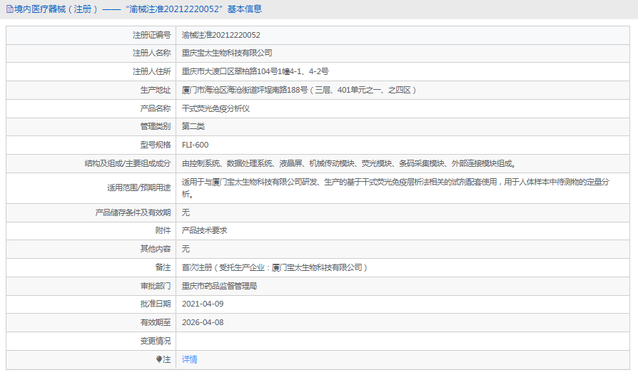Viewport: 638px width, 375px height.
Task: Click the 有效期至 label
Action: click(156, 322)
